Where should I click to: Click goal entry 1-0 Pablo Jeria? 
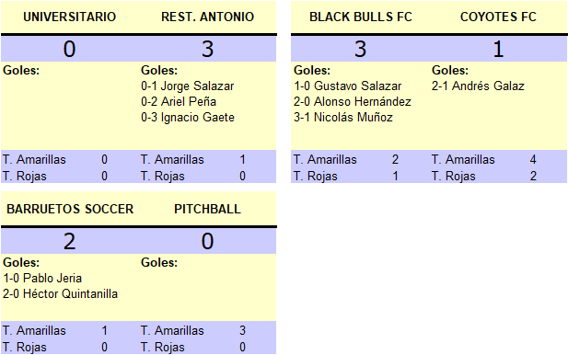[42, 279]
